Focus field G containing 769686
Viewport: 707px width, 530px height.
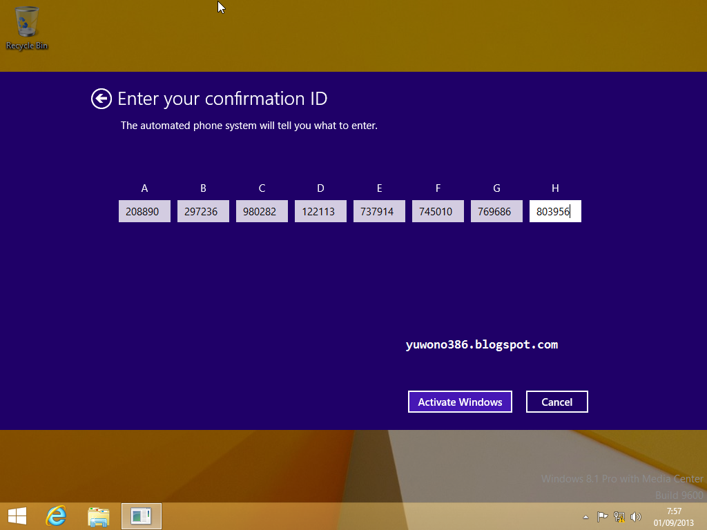pyautogui.click(x=496, y=211)
